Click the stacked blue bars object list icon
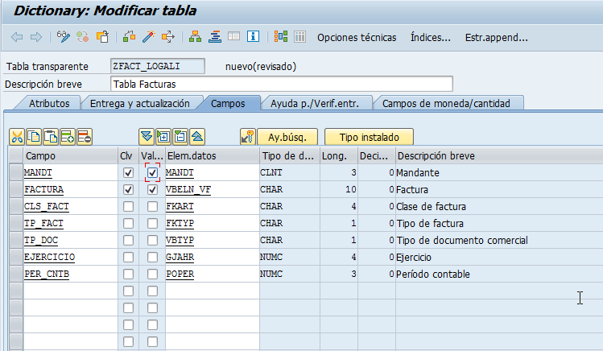This screenshot has width=603, height=351. click(215, 37)
